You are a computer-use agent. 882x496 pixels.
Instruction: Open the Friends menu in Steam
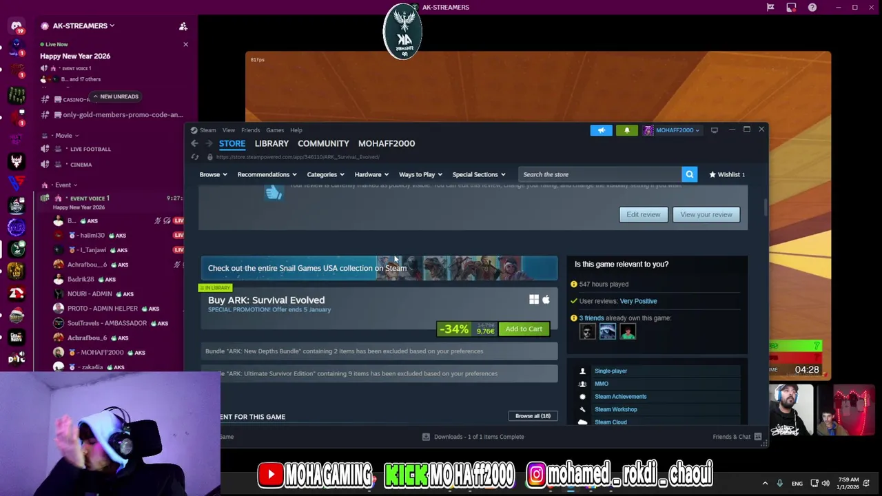tap(250, 130)
